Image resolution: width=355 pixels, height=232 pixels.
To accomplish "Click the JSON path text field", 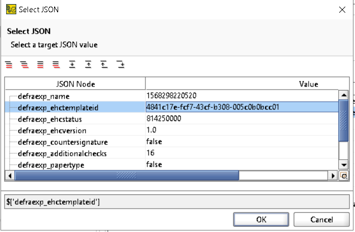I will pos(177,201).
